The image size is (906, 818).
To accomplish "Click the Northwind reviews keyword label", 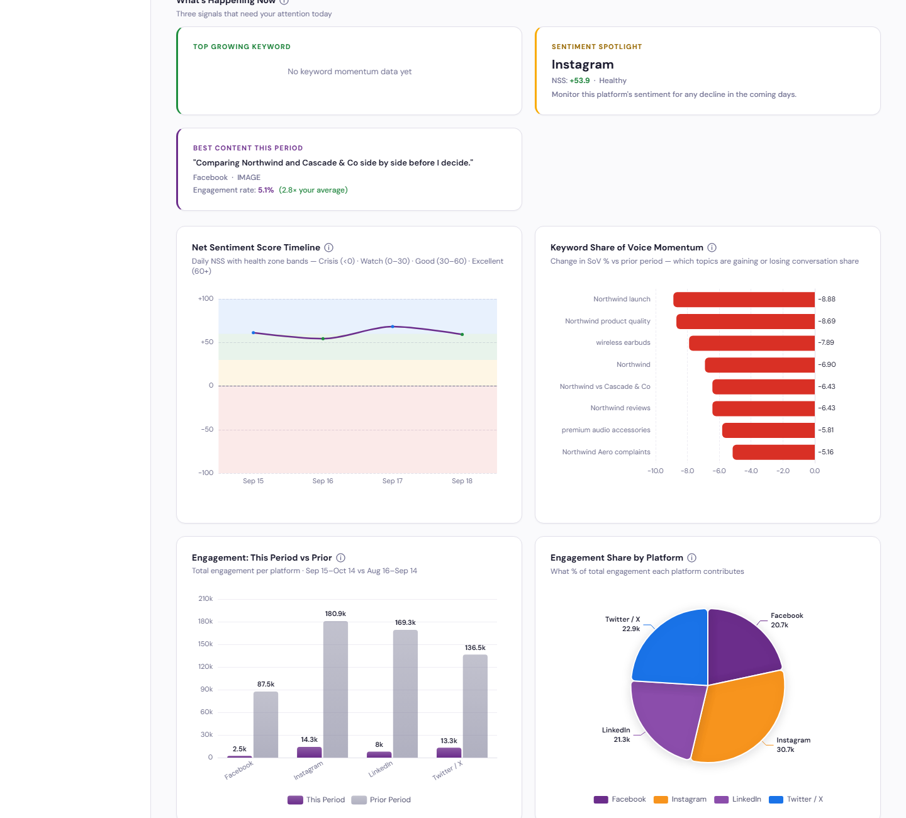I will (620, 408).
